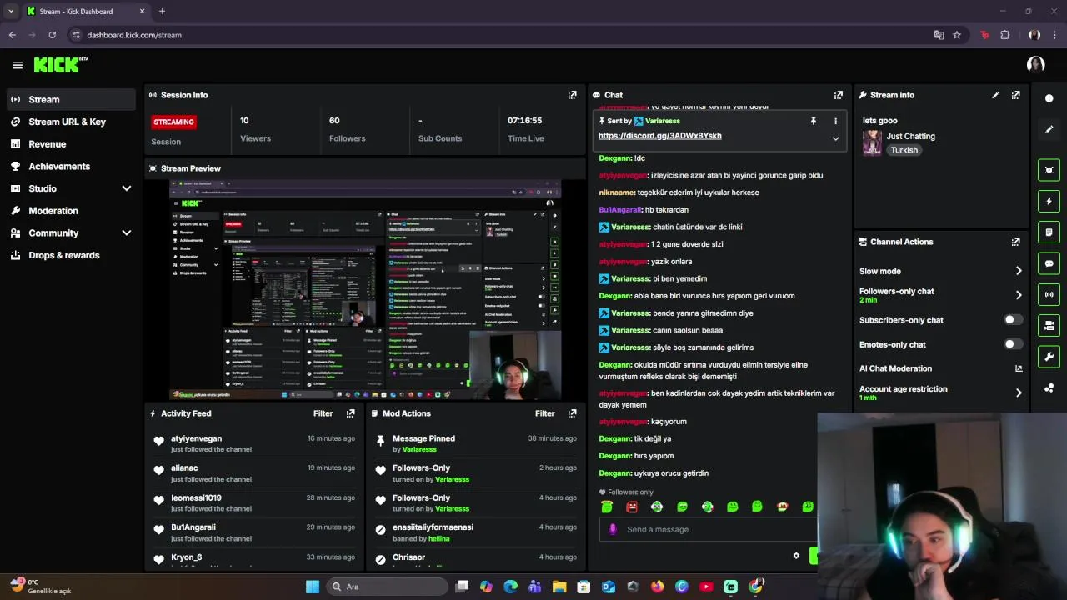Insert the red angry emote

(x=632, y=507)
